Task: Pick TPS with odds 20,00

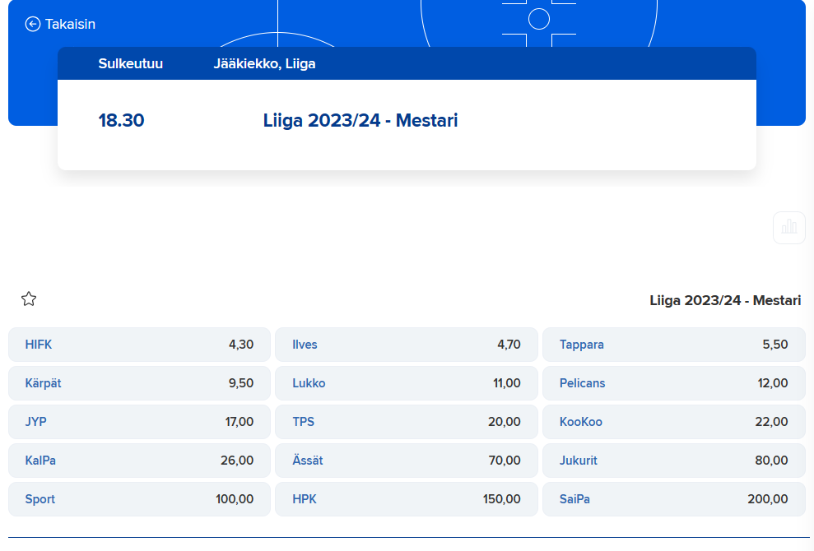Action: coord(406,422)
